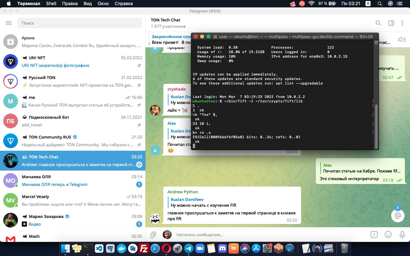The image size is (410, 256).
Task: Click the Alex reply quote in outgoing message
Action: point(361,168)
